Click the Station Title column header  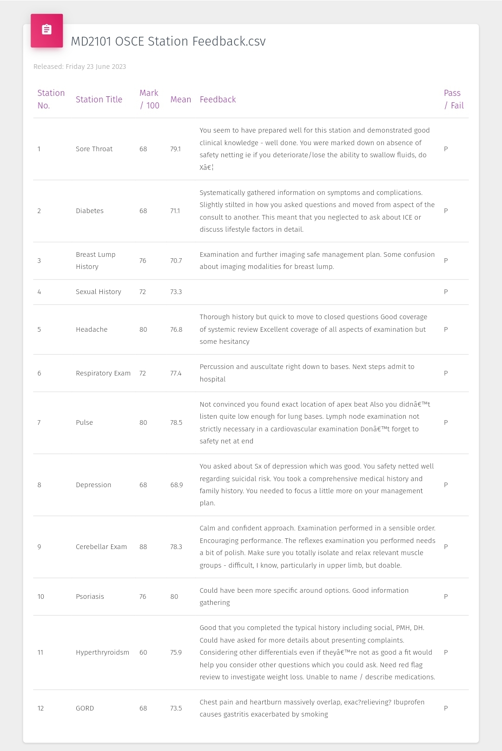(99, 100)
